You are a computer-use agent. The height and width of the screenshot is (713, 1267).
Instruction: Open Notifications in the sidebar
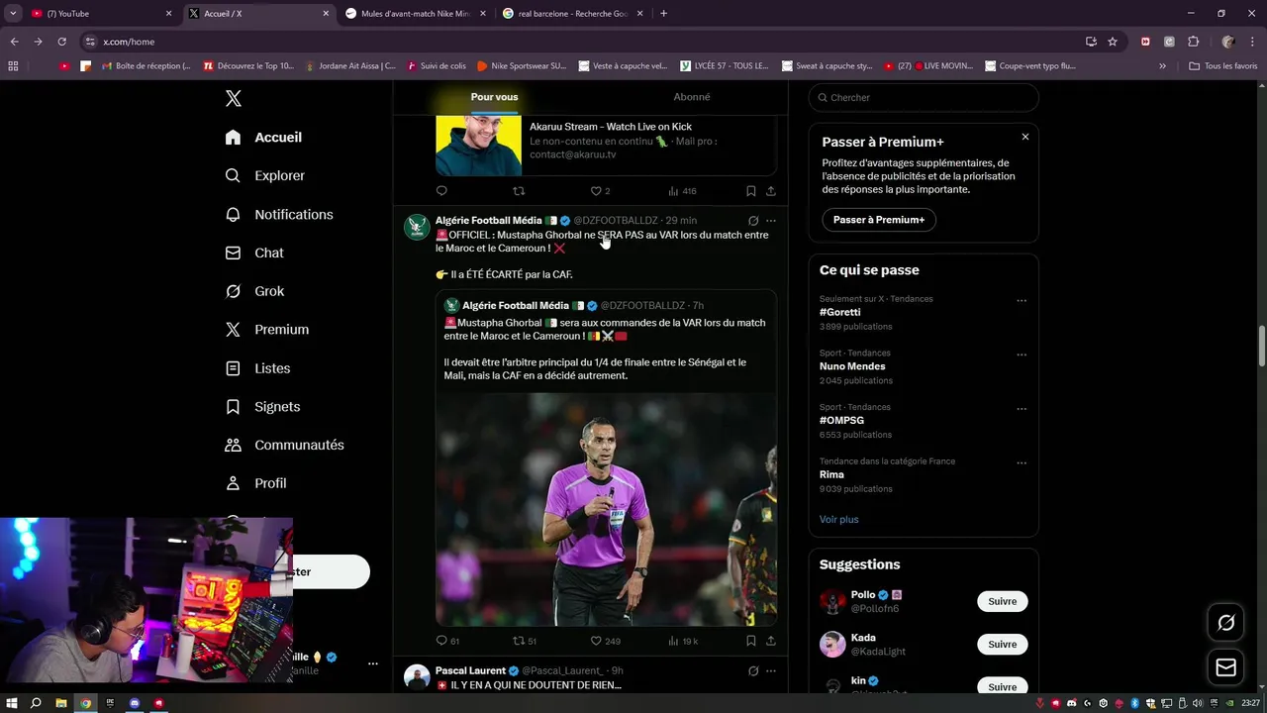279,214
